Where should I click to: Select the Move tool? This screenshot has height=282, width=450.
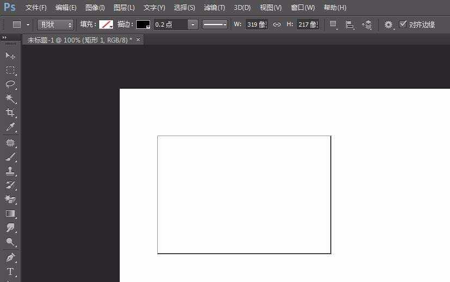10,56
